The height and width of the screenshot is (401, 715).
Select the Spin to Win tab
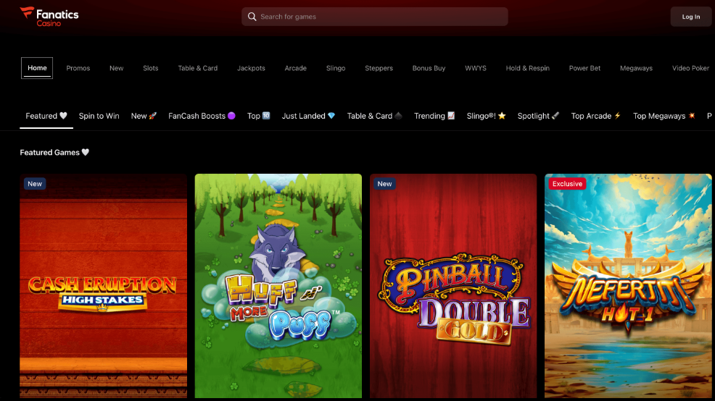tap(99, 116)
